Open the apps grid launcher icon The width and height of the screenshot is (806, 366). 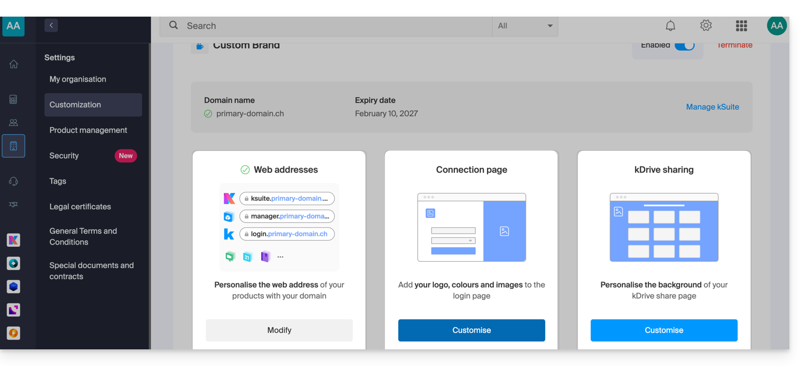(x=741, y=26)
